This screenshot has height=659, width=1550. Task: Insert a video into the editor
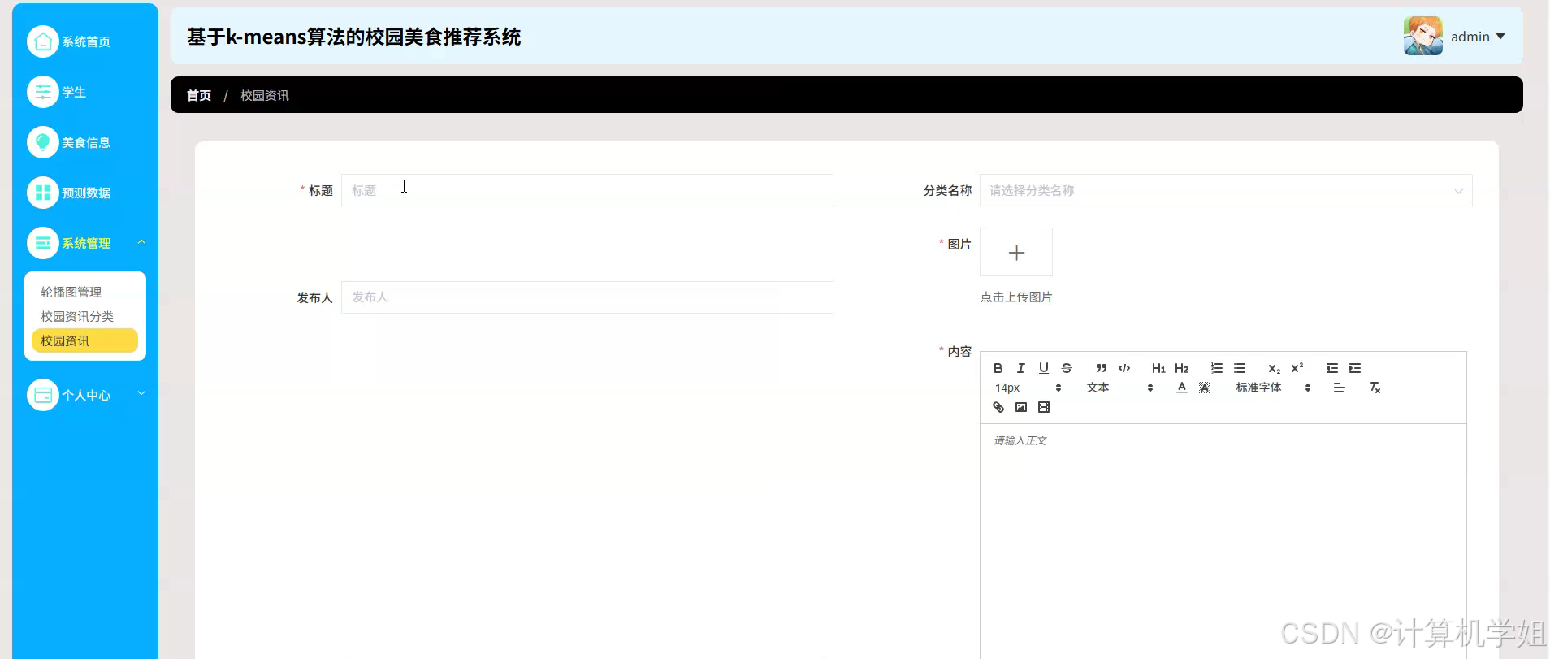[1044, 407]
